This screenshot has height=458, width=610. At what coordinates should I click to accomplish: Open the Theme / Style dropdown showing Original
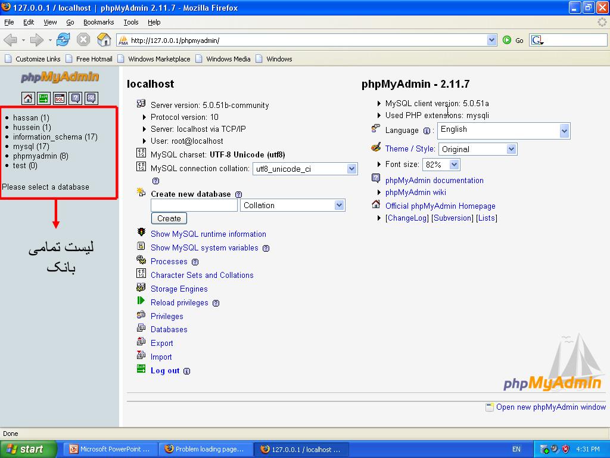coord(478,149)
